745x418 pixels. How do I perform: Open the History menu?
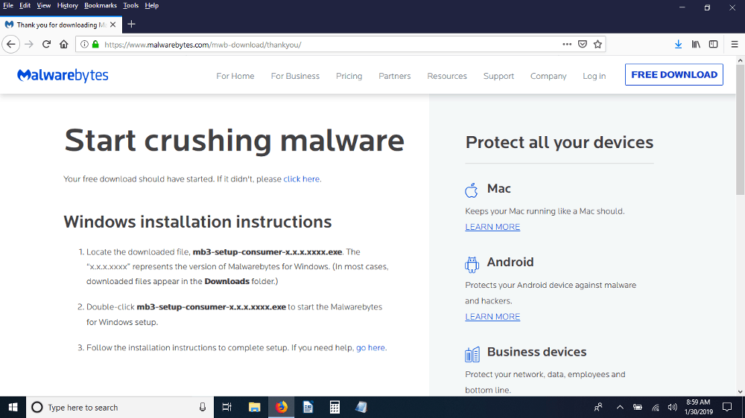68,6
